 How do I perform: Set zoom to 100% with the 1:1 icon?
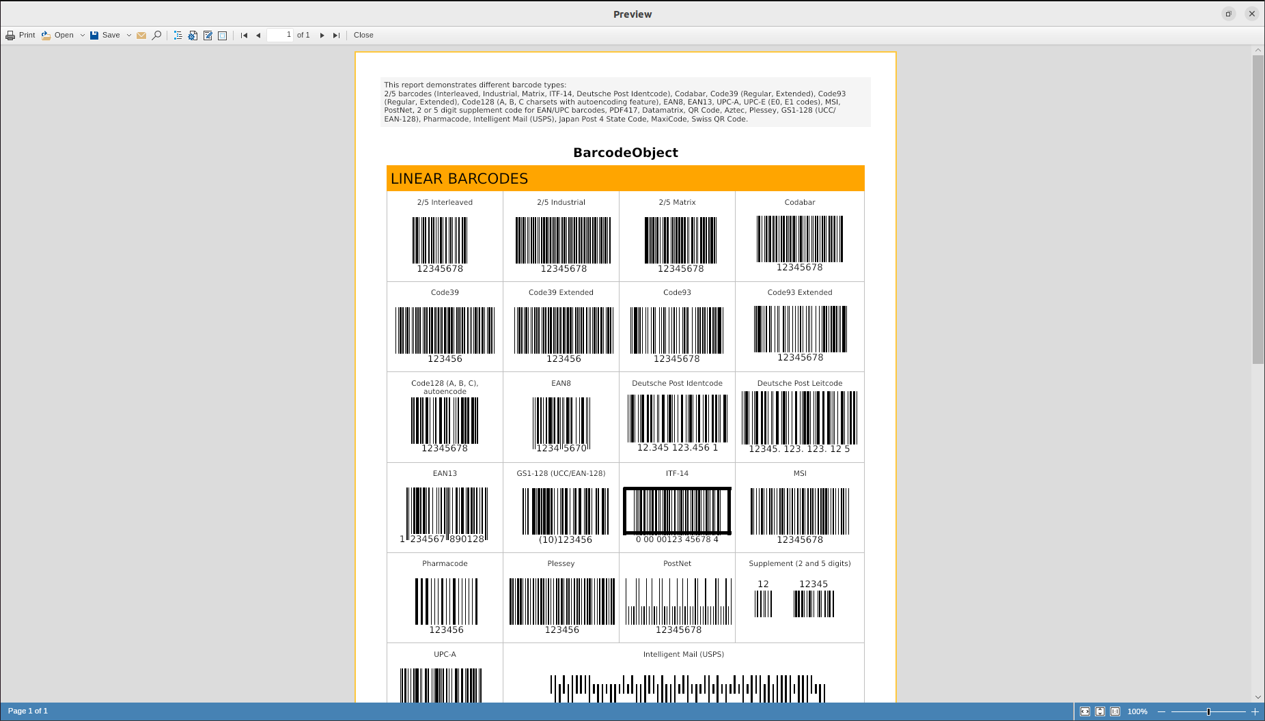1115,711
